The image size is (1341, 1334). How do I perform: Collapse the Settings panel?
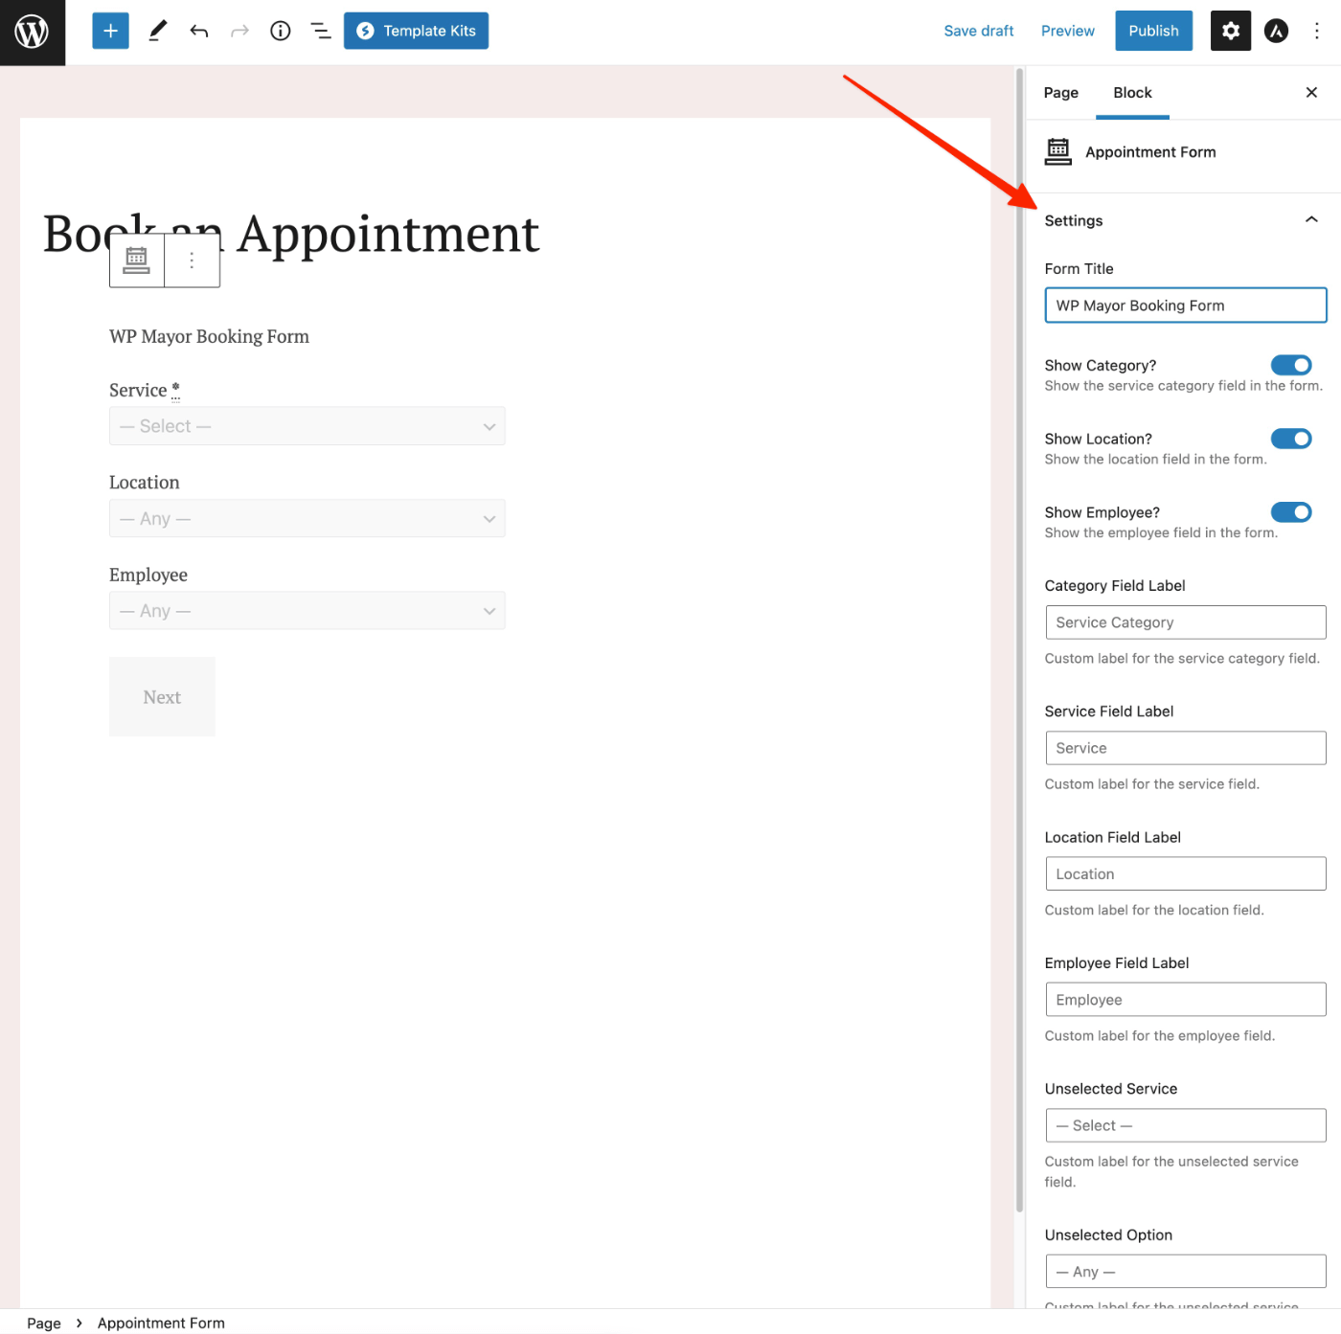coord(1183,220)
